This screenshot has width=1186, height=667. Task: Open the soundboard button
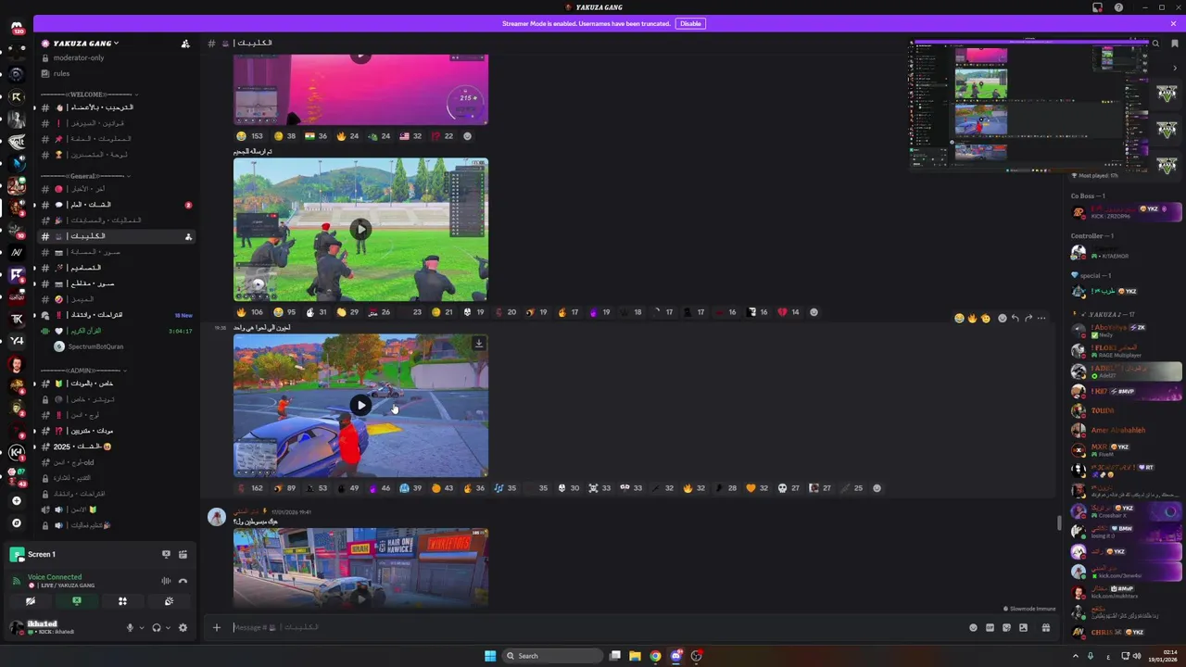[x=169, y=600]
